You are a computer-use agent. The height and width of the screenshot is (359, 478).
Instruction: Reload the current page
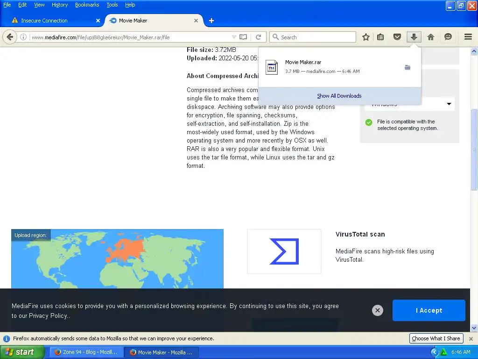(x=259, y=37)
